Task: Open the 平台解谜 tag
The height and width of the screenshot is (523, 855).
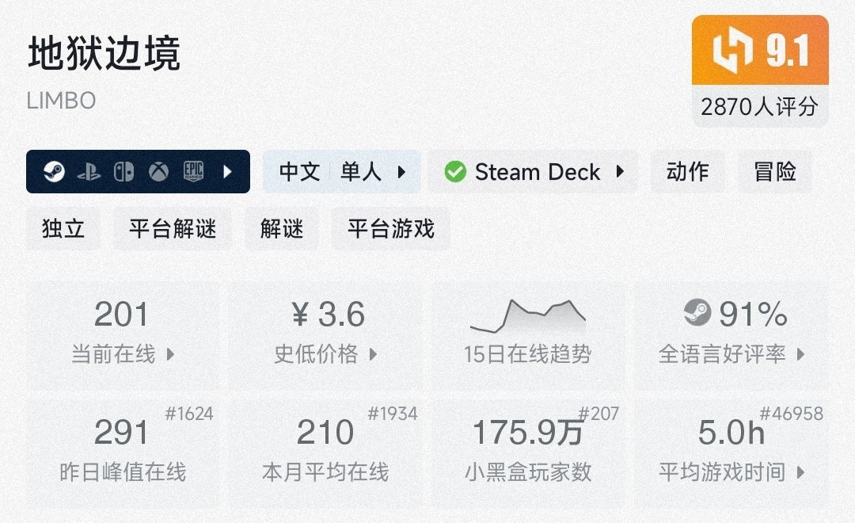Action: click(173, 229)
